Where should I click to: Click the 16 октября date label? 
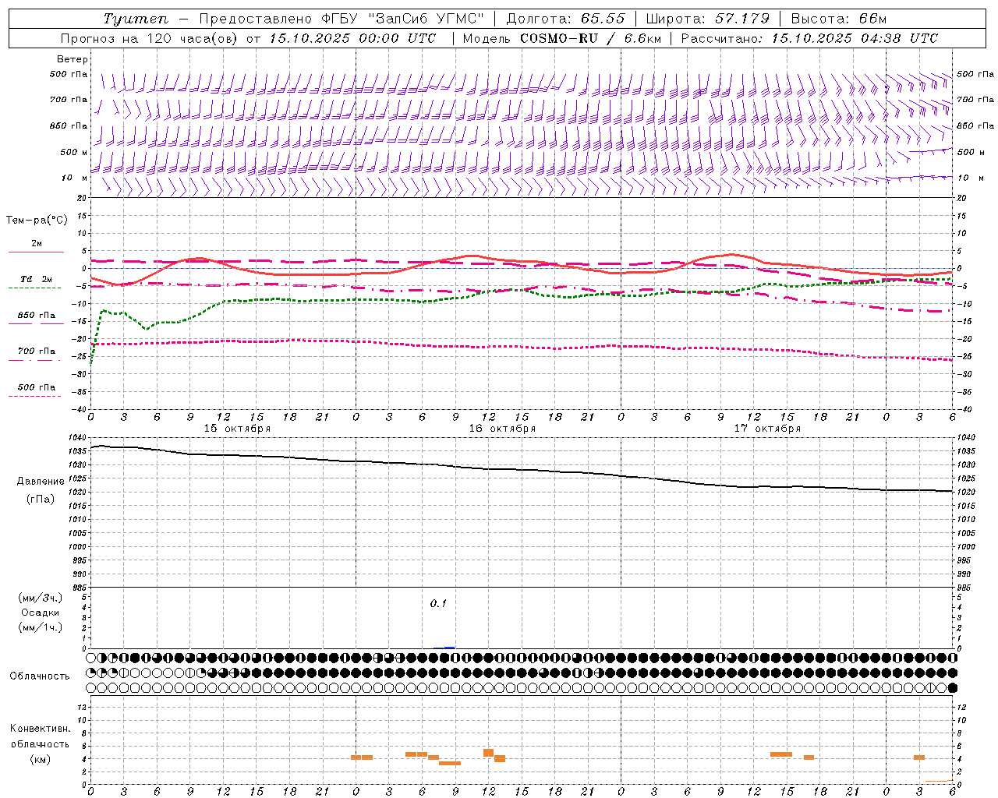[x=502, y=428]
